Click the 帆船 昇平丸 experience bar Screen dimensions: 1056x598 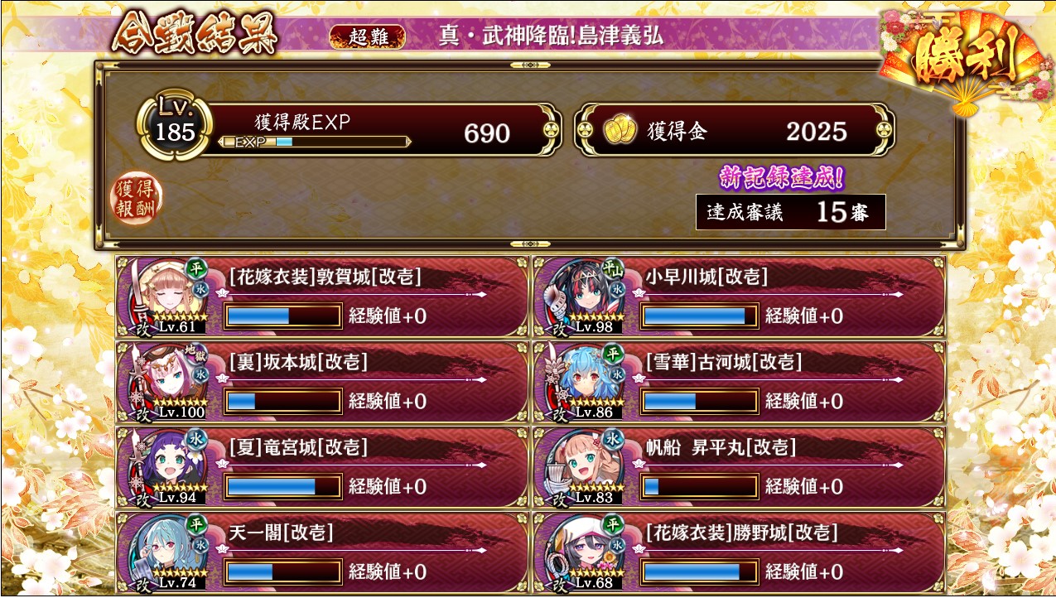coord(699,486)
